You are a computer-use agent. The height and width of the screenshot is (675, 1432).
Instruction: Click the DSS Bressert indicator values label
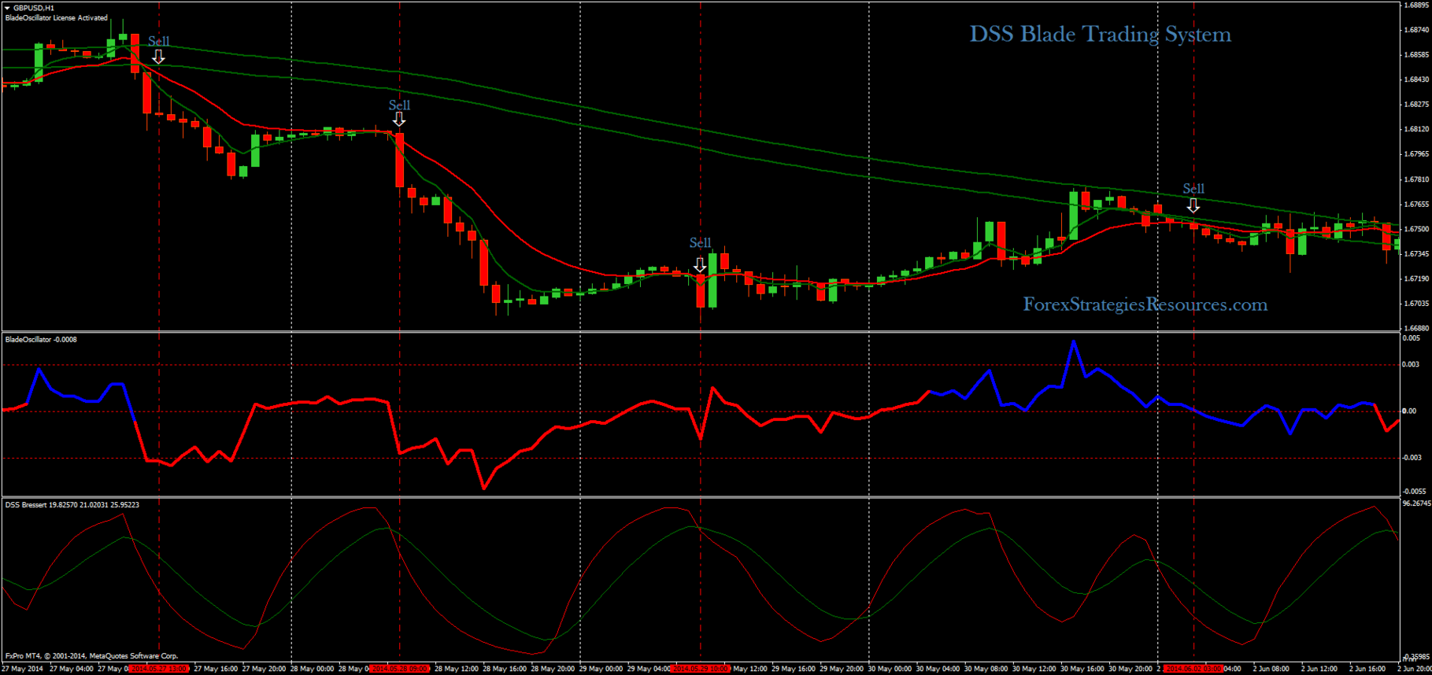coord(72,505)
